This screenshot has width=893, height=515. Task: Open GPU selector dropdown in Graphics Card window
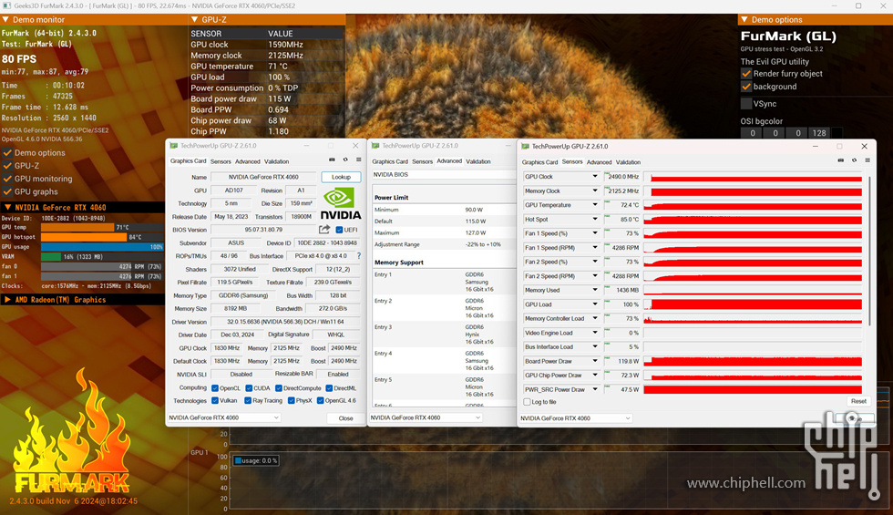224,417
